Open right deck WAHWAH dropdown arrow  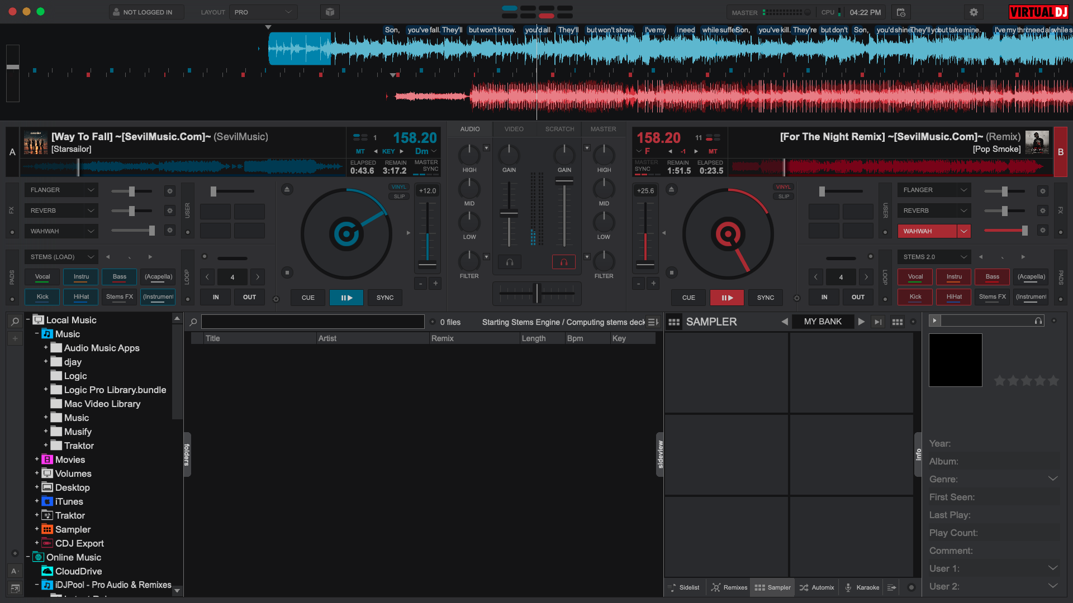pos(964,231)
